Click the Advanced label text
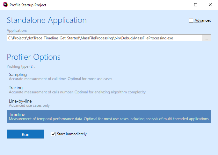 point(203,20)
